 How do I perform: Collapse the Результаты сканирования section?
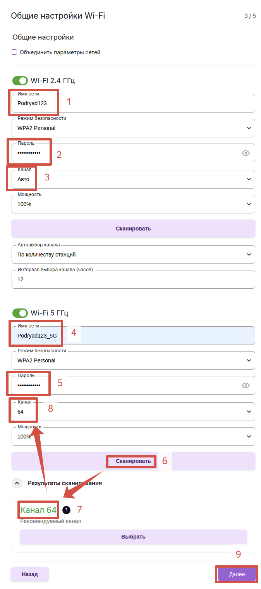[x=17, y=483]
